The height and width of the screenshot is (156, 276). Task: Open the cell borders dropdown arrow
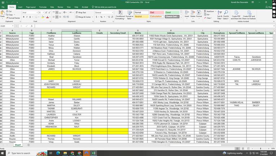pos(39,17)
